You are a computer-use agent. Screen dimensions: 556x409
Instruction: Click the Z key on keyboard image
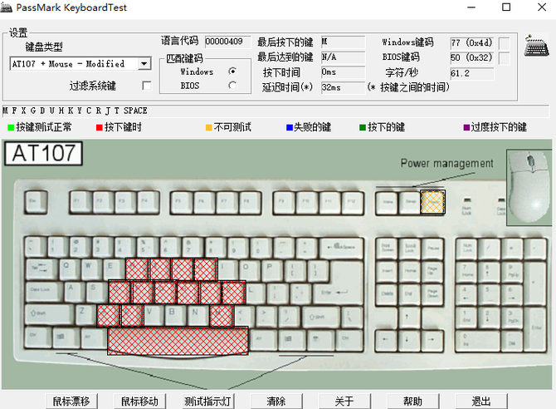(85, 315)
